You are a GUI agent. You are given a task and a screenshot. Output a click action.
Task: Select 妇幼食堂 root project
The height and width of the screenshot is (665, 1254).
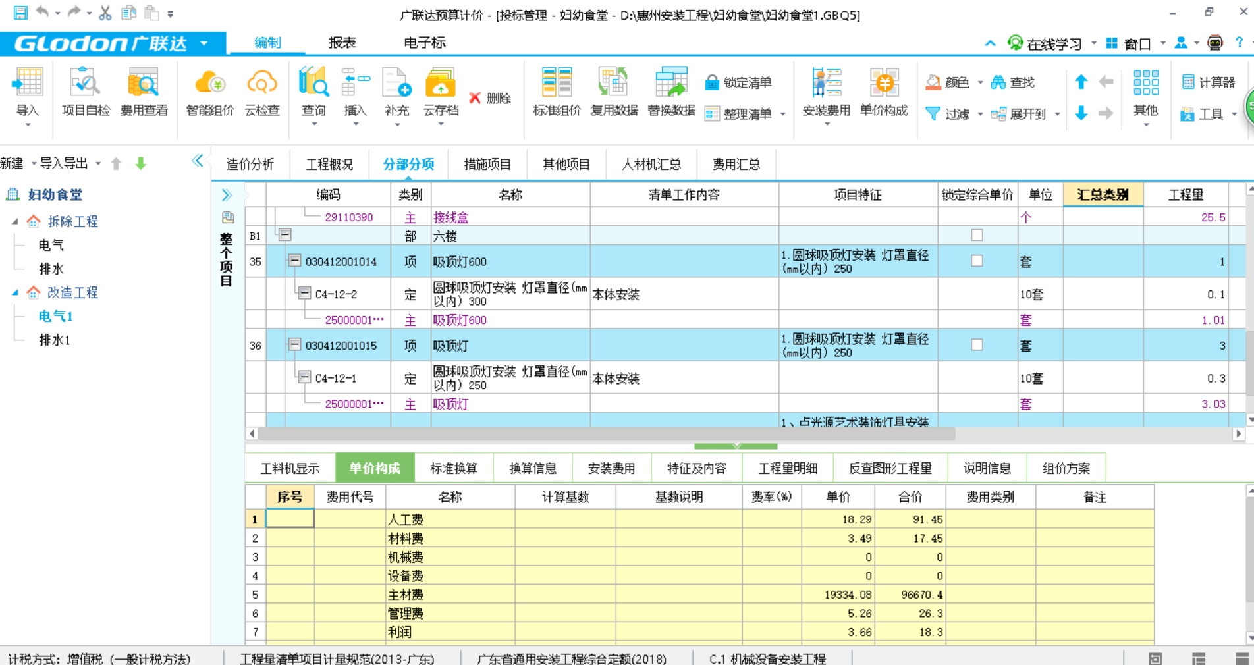(x=55, y=194)
